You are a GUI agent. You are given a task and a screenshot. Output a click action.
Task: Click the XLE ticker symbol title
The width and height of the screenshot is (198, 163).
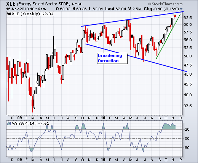click(11, 4)
